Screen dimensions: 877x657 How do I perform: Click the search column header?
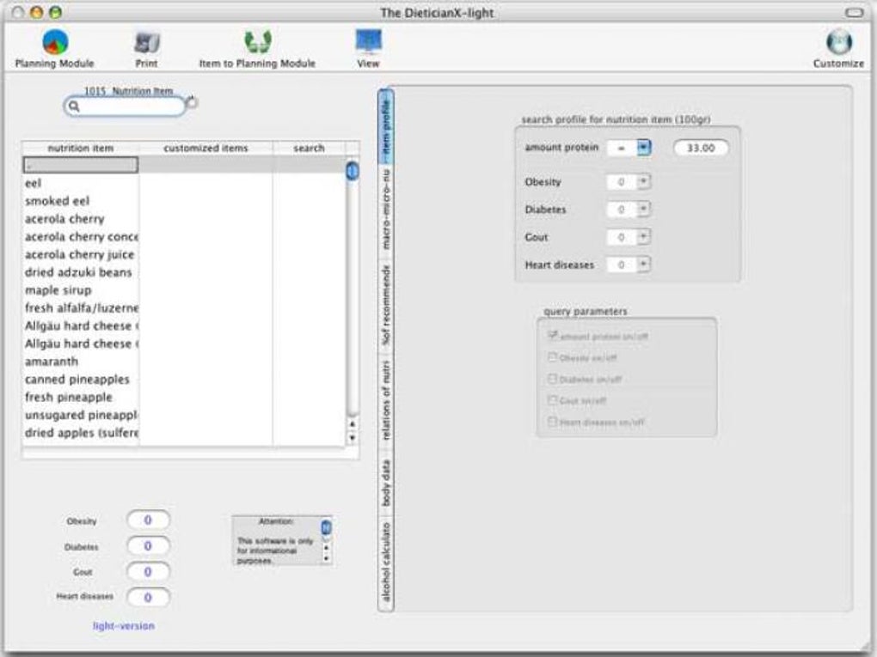309,148
